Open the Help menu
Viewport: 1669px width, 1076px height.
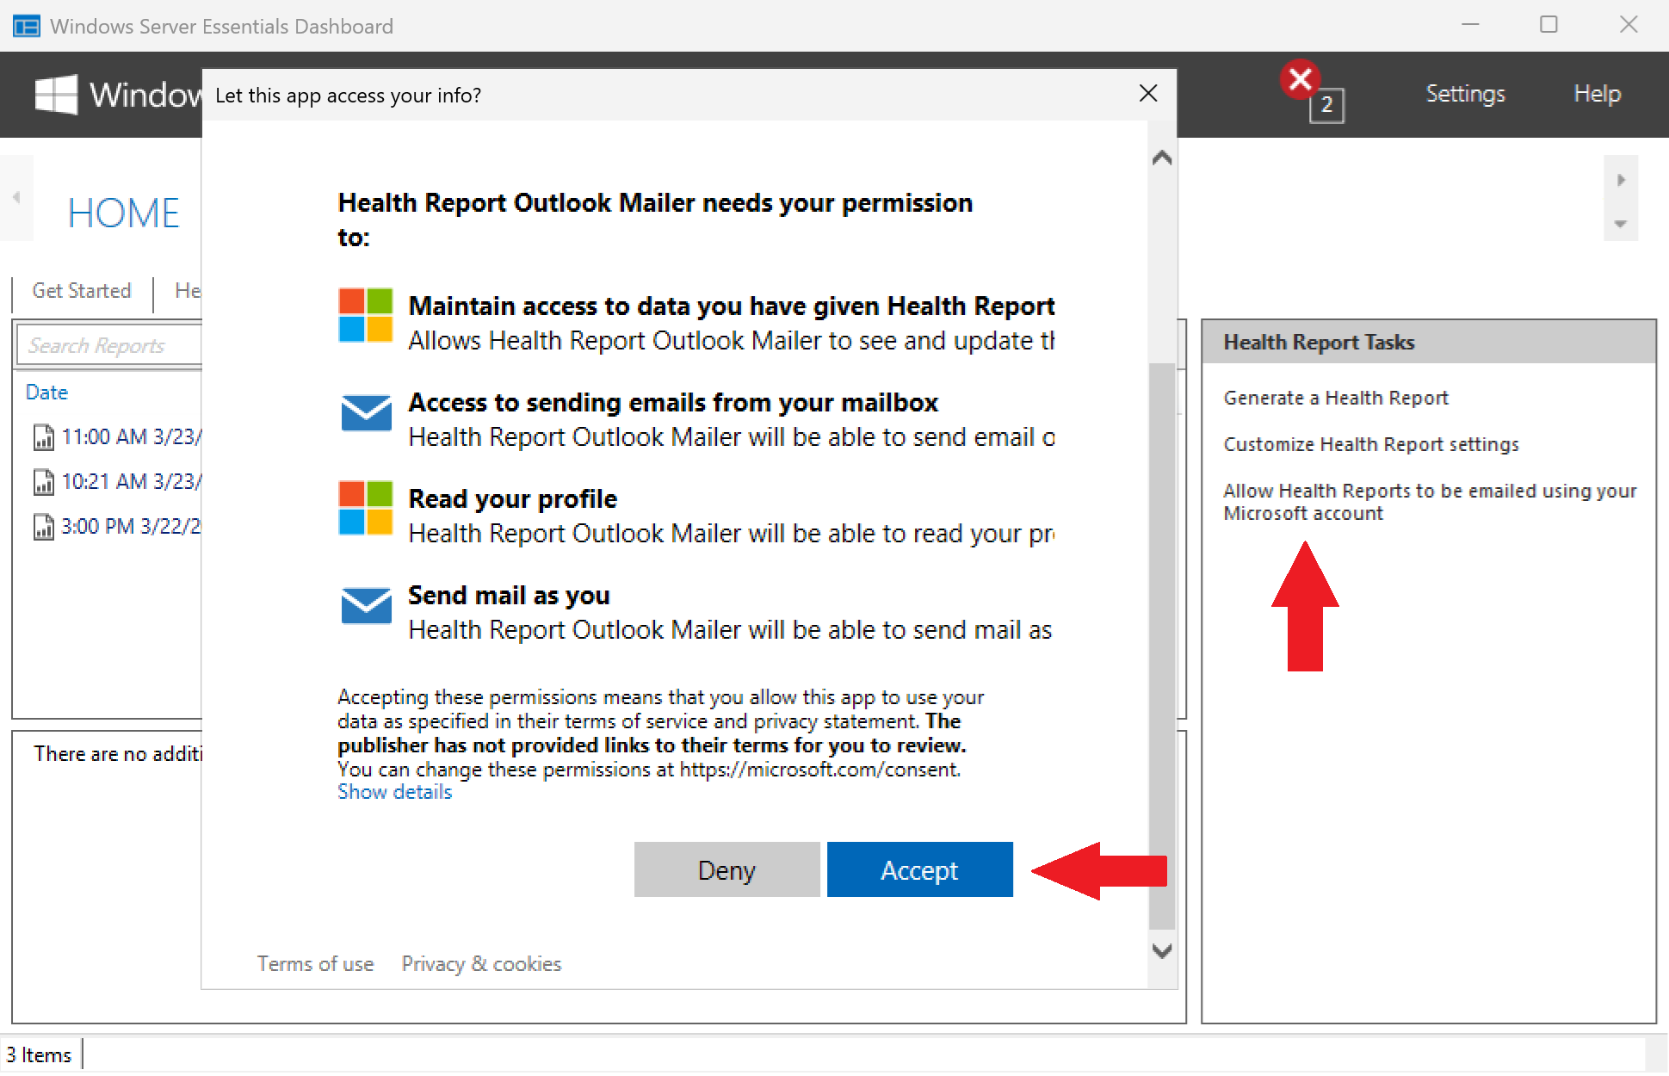[x=1597, y=94]
